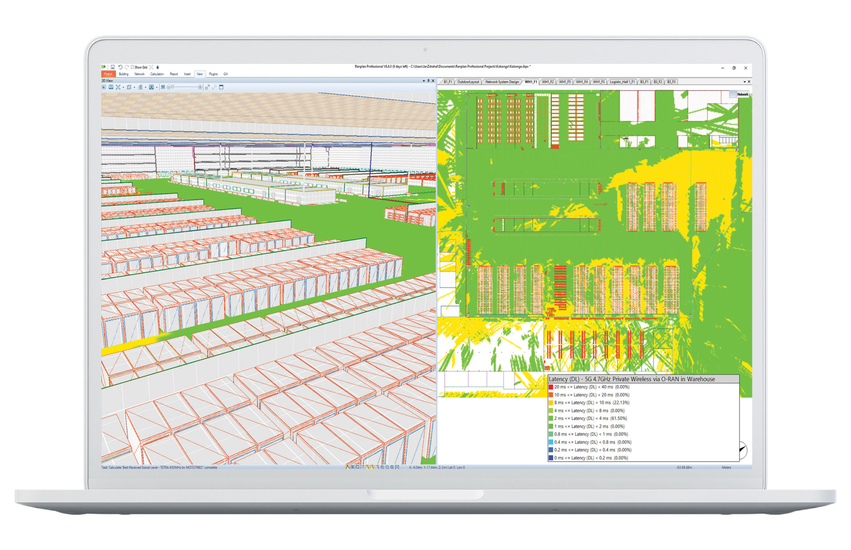Open dropdown arrow next to zoom-to-fit icon
Viewport: 851px width, 550px height.
123,87
